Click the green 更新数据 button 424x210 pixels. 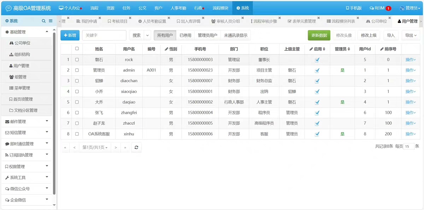click(319, 35)
